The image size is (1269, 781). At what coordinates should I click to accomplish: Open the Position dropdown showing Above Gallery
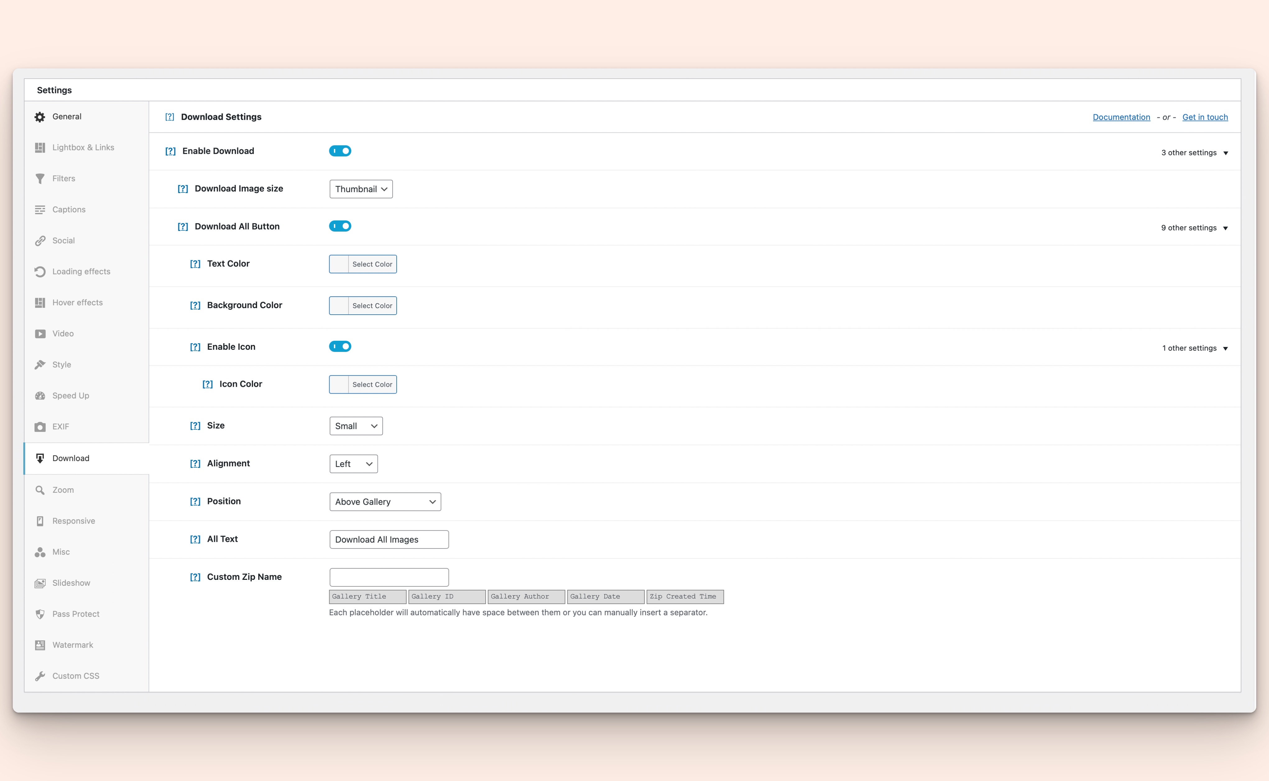(385, 501)
